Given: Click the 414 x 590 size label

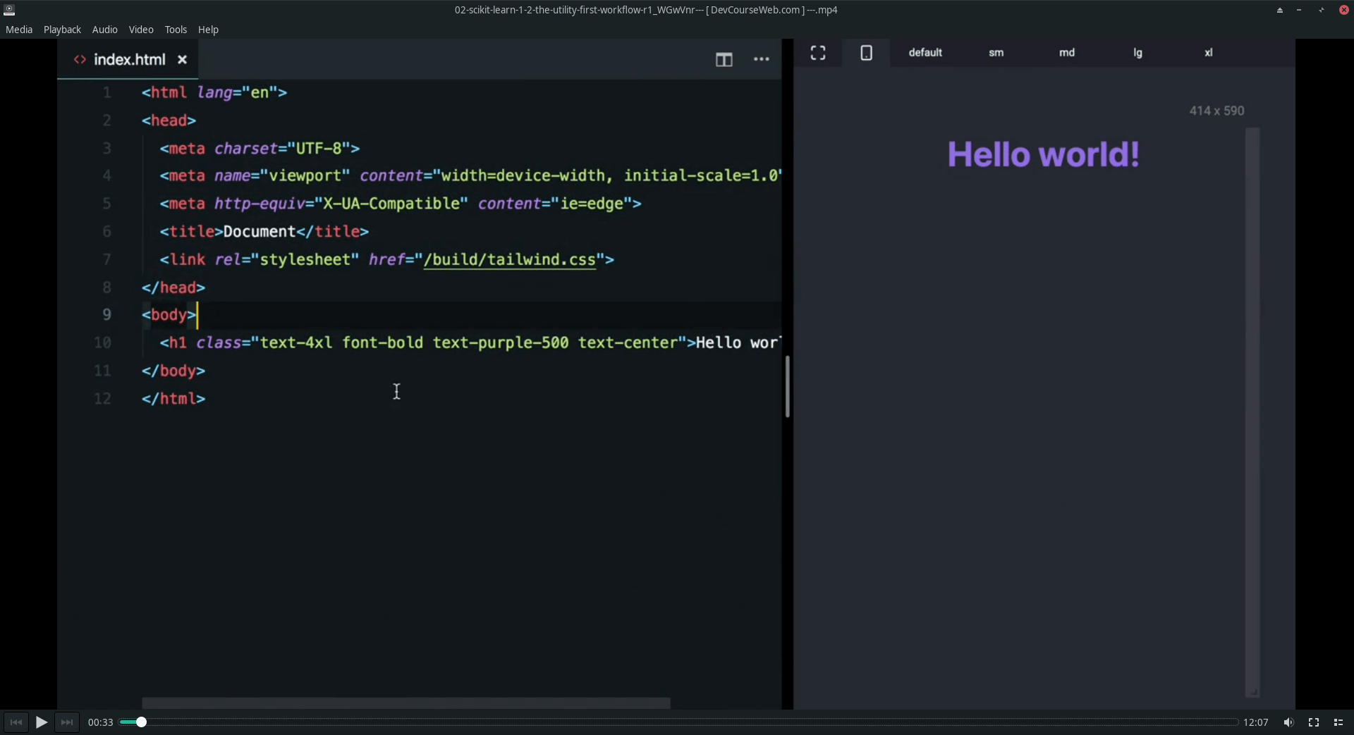Looking at the screenshot, I should pyautogui.click(x=1216, y=111).
